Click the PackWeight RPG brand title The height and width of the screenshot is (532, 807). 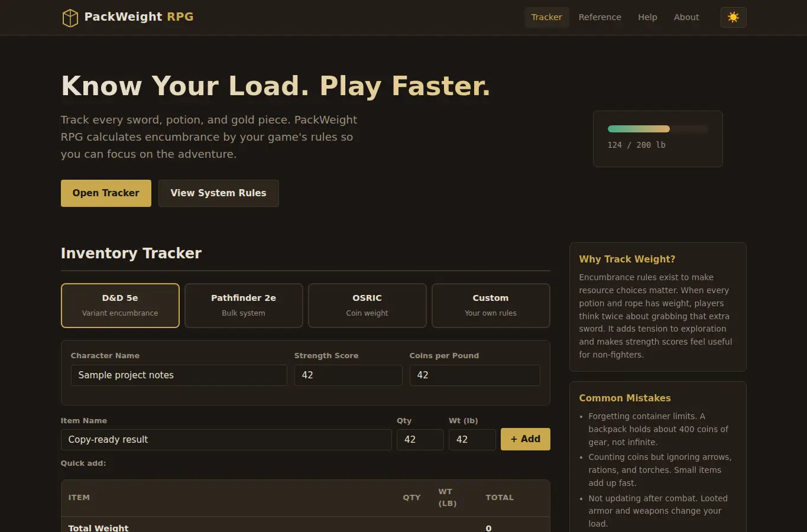139,17
